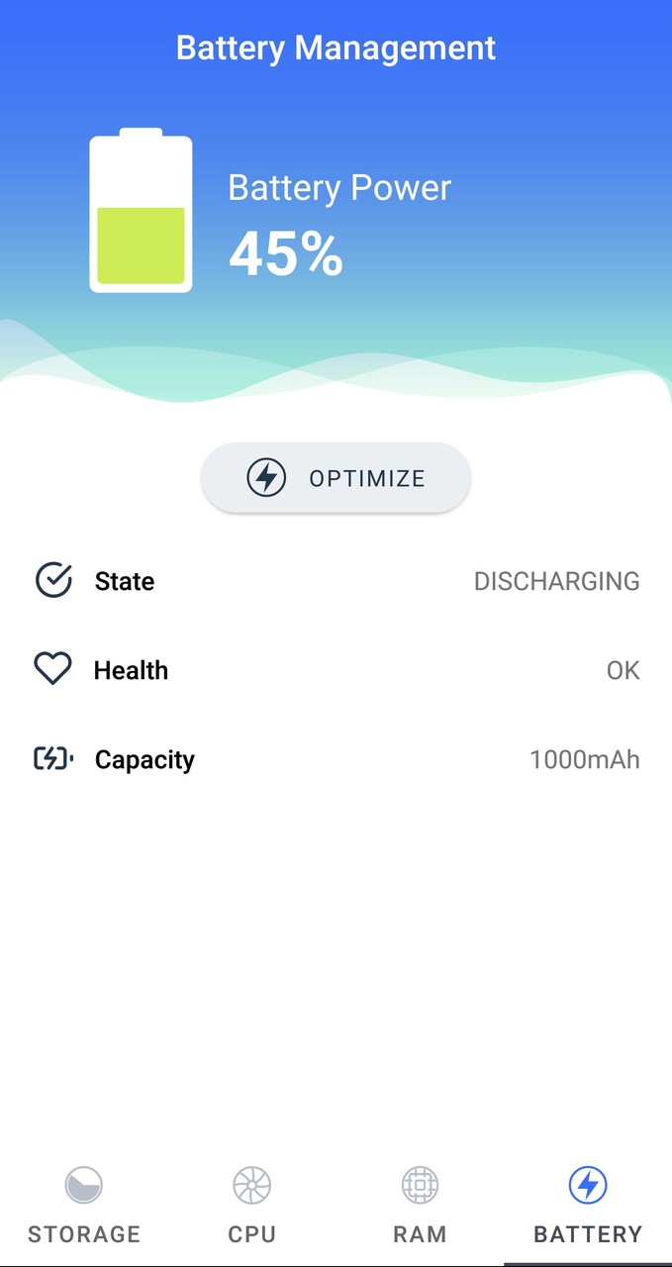Click the 45% battery percentage text

286,253
